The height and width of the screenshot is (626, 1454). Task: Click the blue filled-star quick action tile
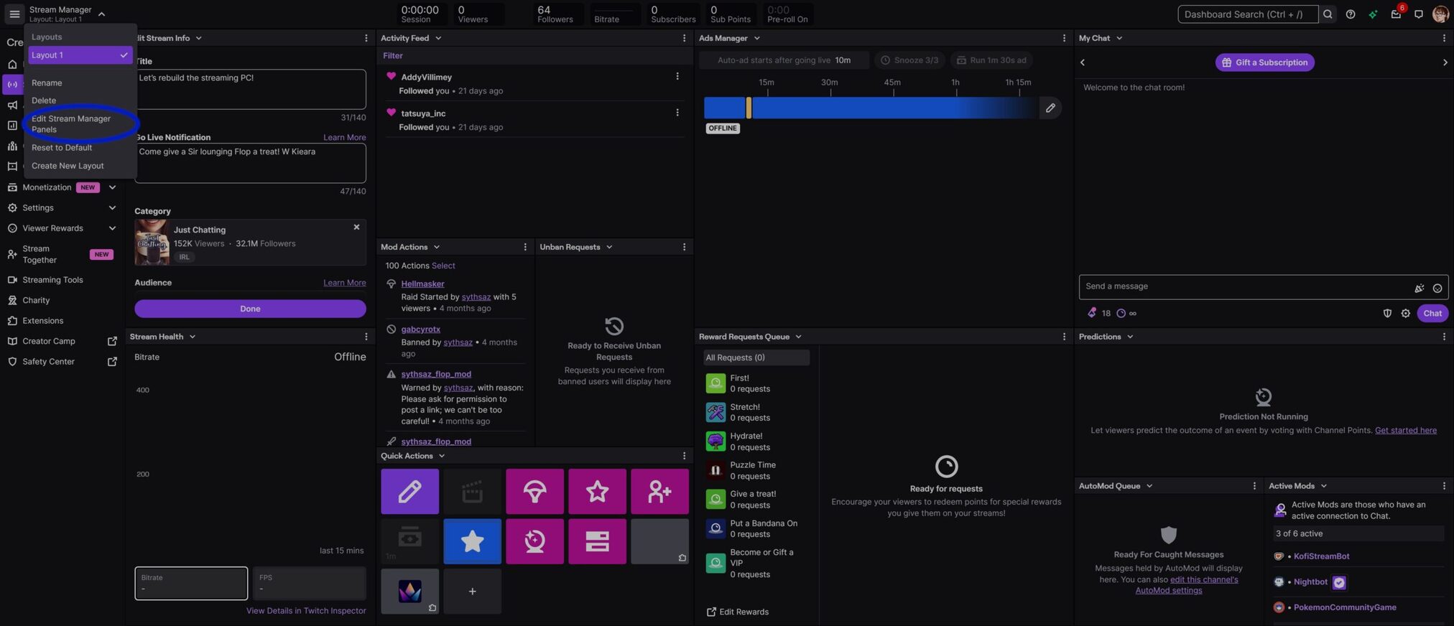click(472, 541)
